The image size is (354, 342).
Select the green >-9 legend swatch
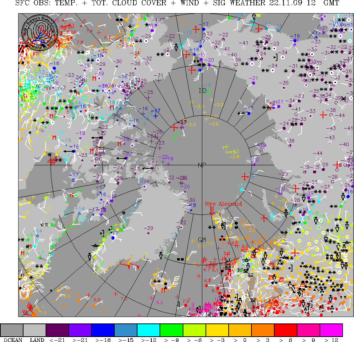(x=171, y=330)
